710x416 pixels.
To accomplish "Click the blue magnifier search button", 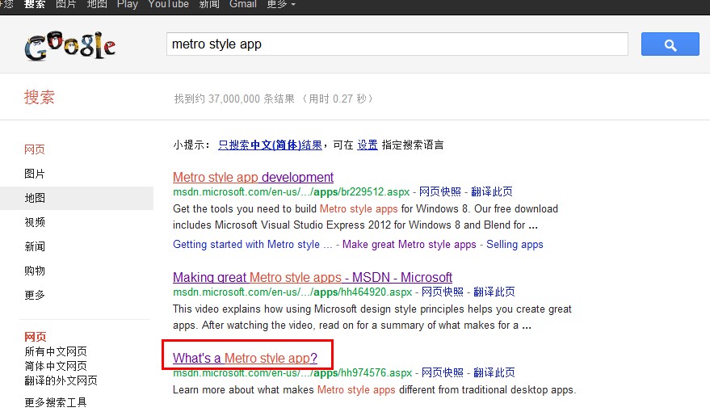I will (x=670, y=44).
